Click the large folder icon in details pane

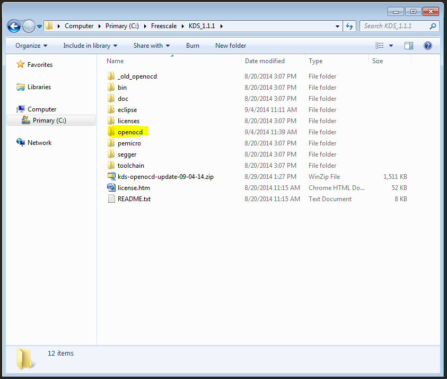point(25,358)
